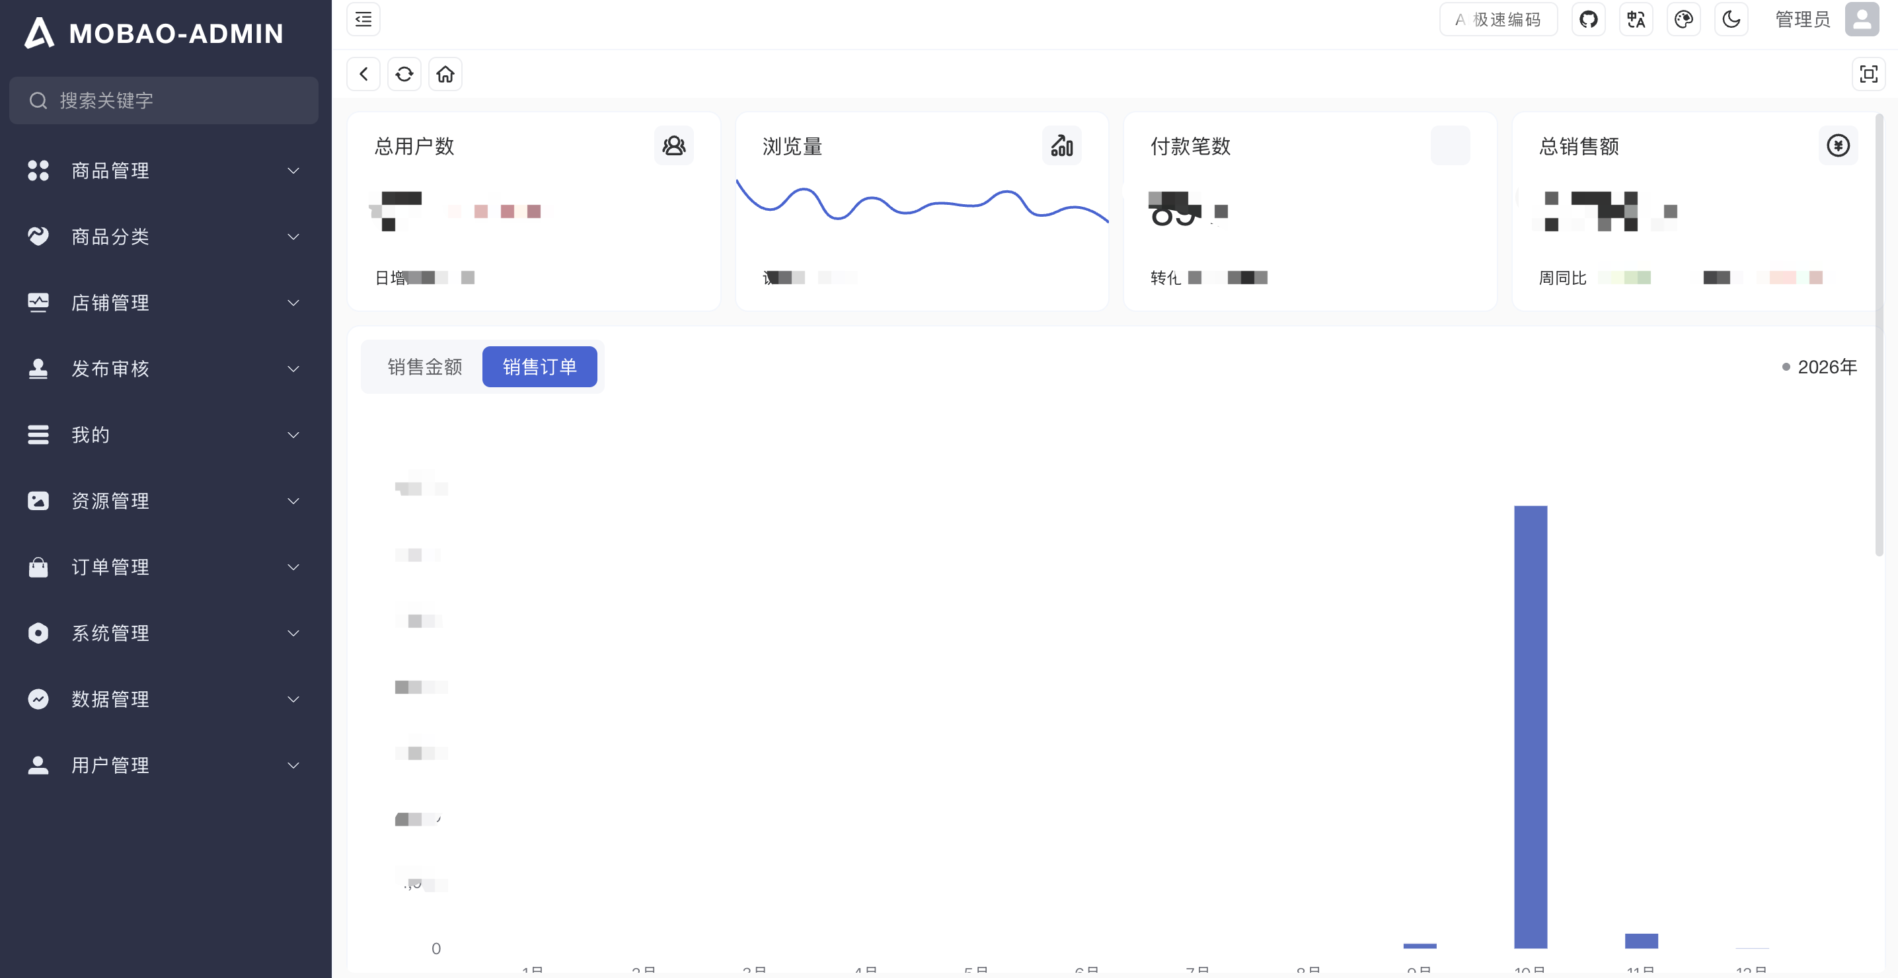Toggle the 2026年 legend series

click(x=1819, y=366)
